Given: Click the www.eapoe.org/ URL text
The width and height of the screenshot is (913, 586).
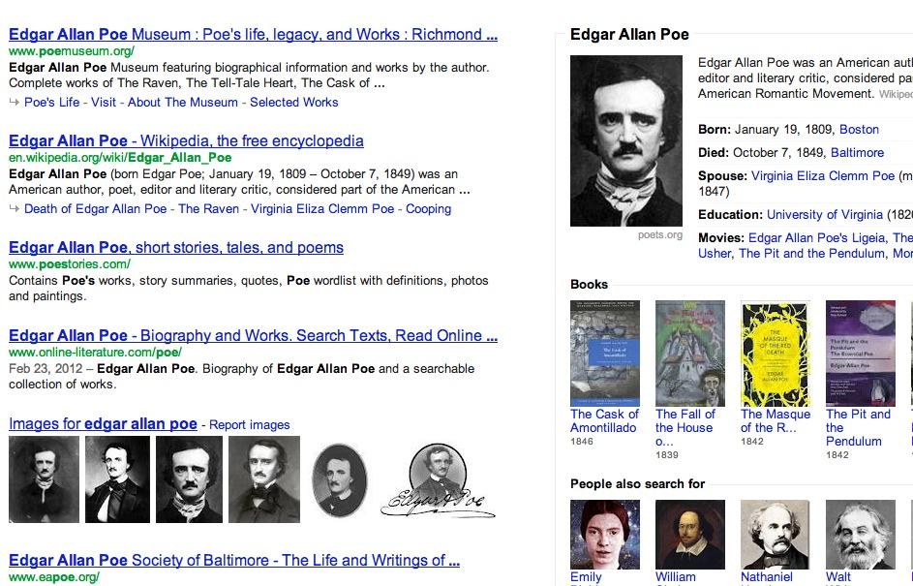Looking at the screenshot, I should click(54, 577).
